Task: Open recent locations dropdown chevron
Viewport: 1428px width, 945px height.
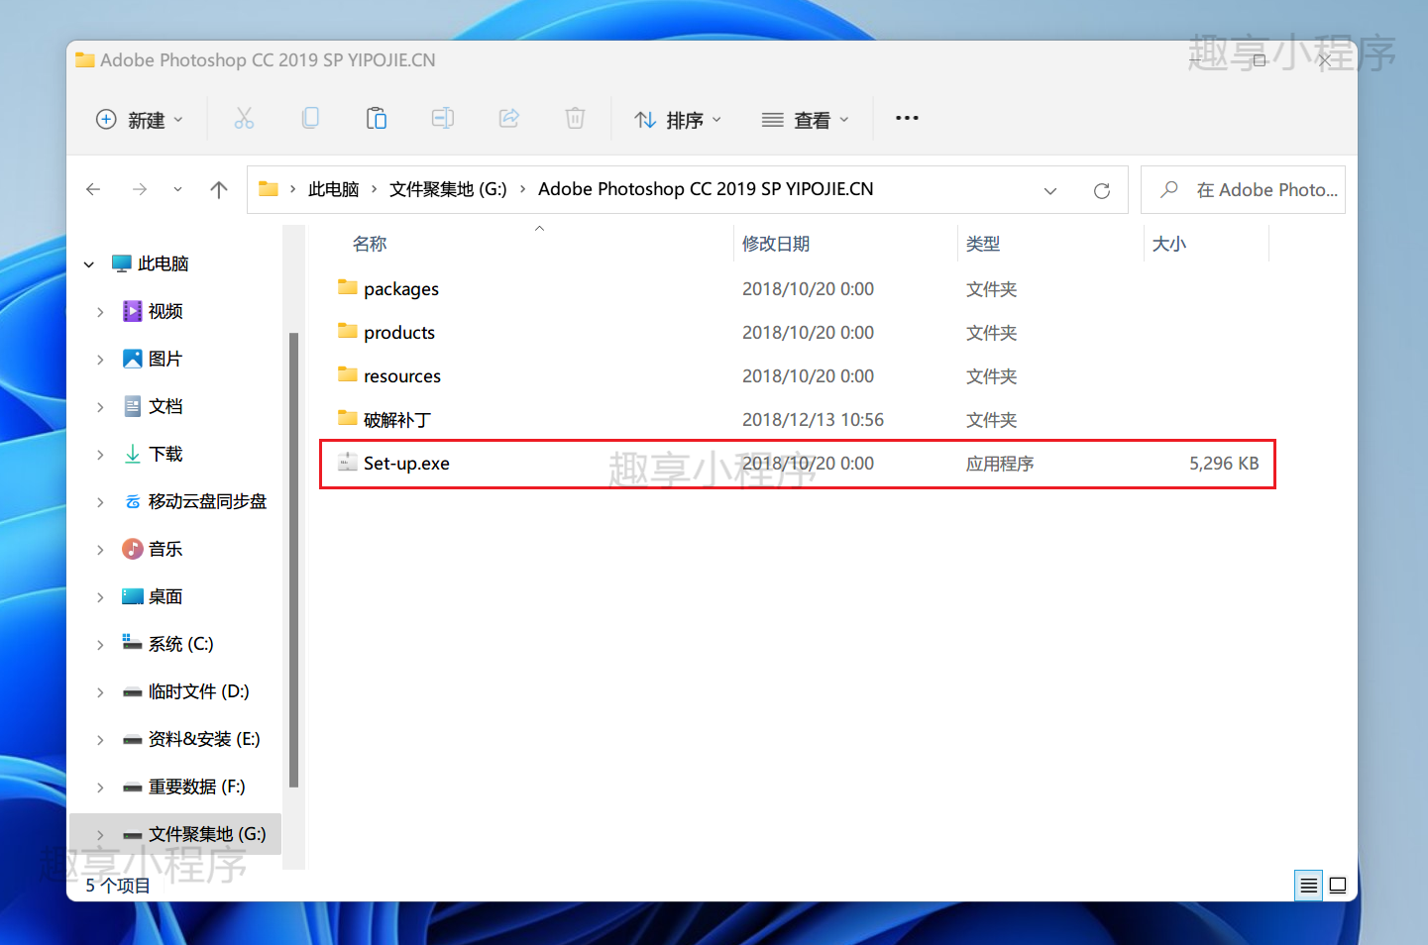Action: click(177, 189)
